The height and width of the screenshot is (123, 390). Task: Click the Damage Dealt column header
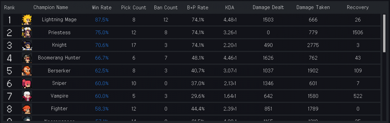coord(268,8)
